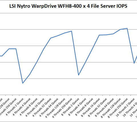Screen dimensions: 137x122
Task: Click the 4 Threads 32 Queue label
Action: pos(42,107)
